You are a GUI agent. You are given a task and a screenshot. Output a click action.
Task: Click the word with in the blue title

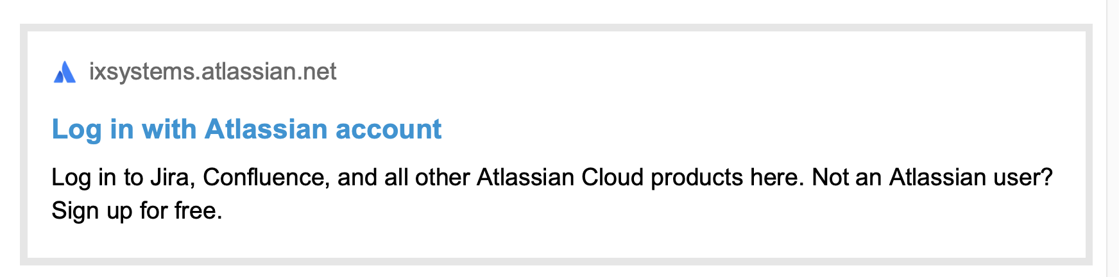(169, 129)
